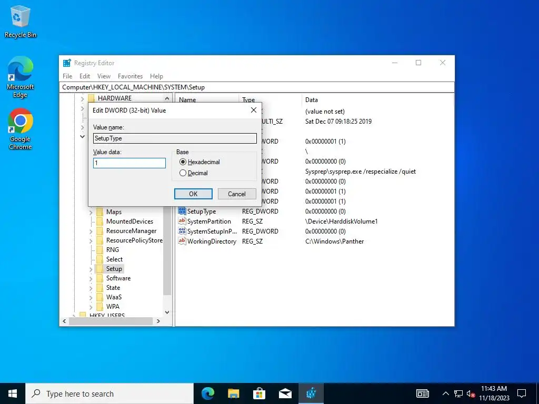Open the Favorites menu

130,76
